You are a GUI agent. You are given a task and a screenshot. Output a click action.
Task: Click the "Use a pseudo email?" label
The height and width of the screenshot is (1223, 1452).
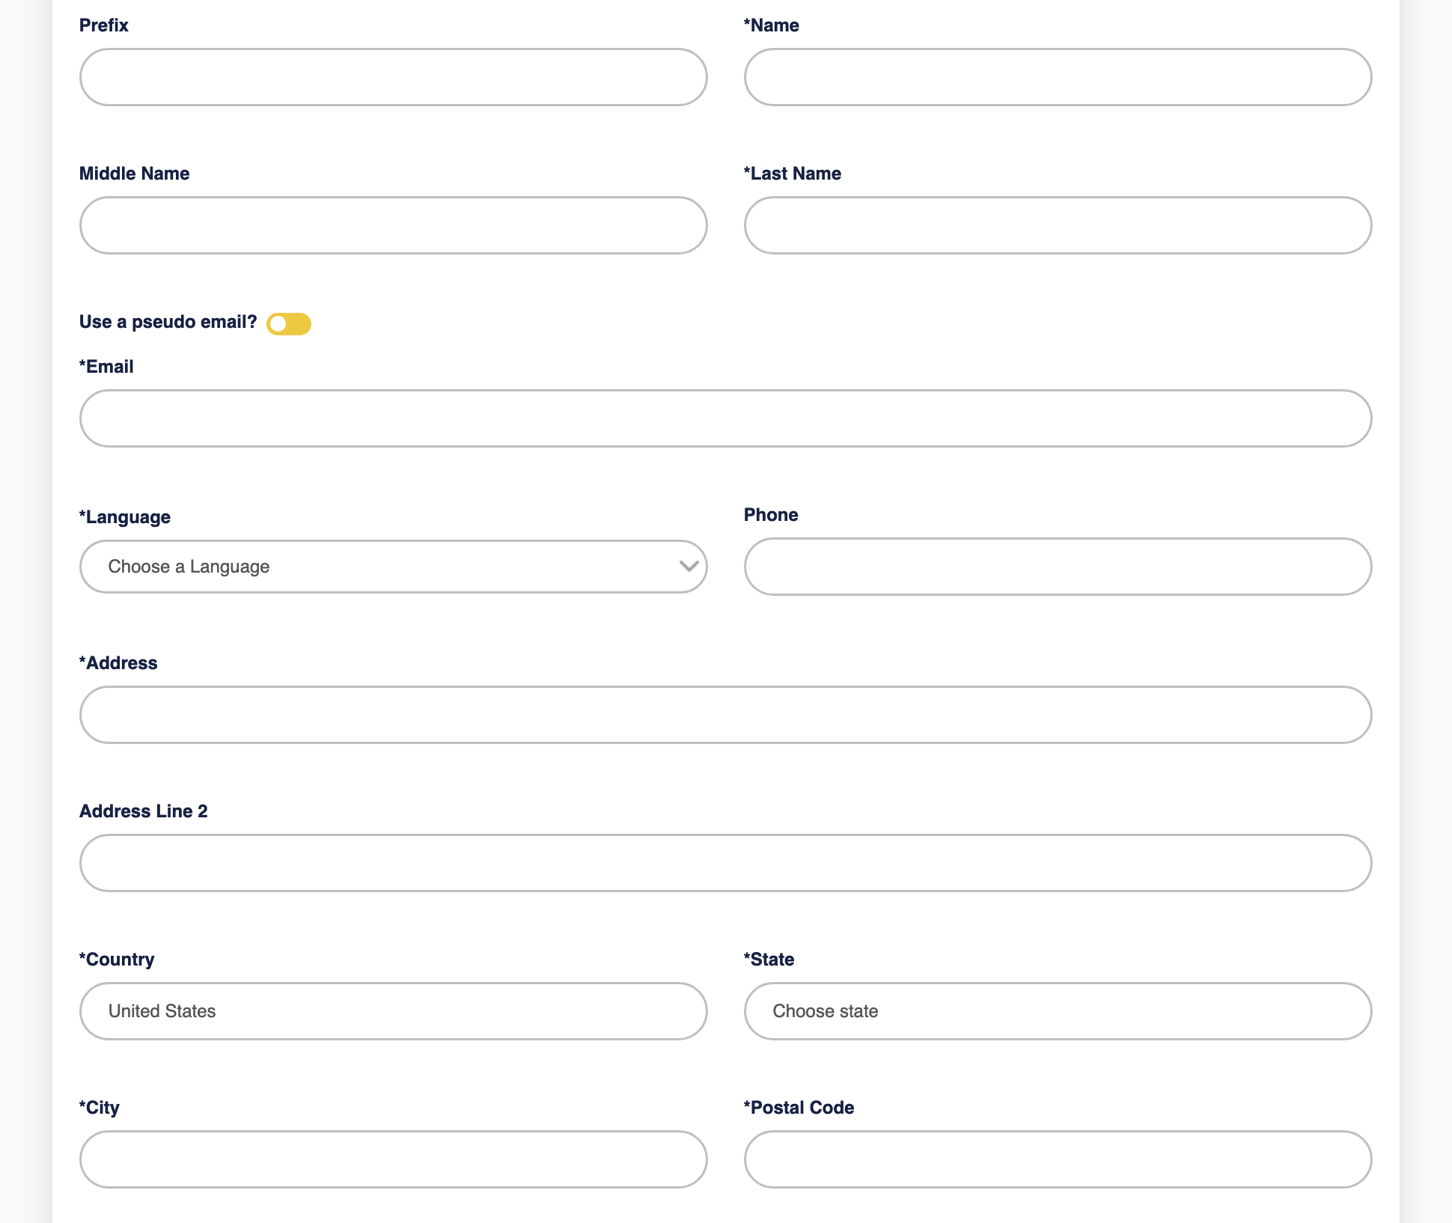click(x=168, y=322)
